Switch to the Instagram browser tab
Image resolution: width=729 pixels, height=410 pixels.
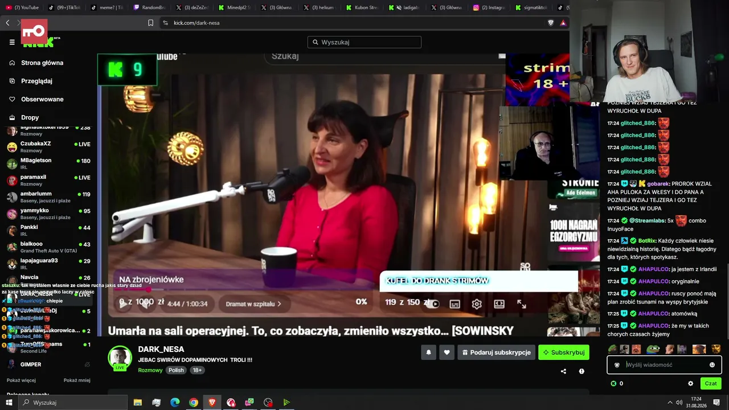coord(490,7)
